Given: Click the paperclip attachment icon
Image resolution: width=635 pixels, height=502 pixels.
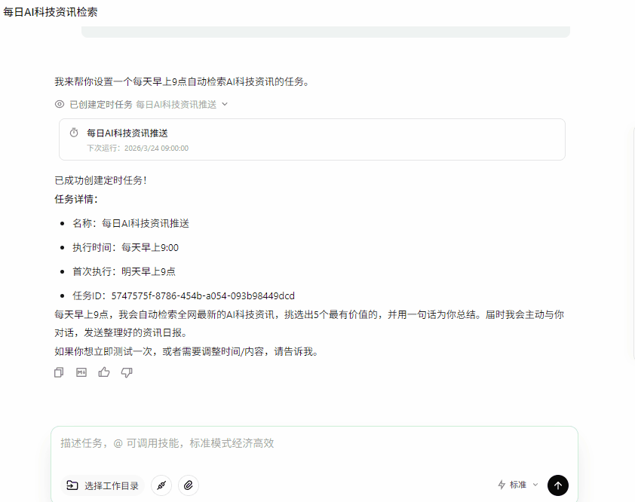Looking at the screenshot, I should 188,485.
